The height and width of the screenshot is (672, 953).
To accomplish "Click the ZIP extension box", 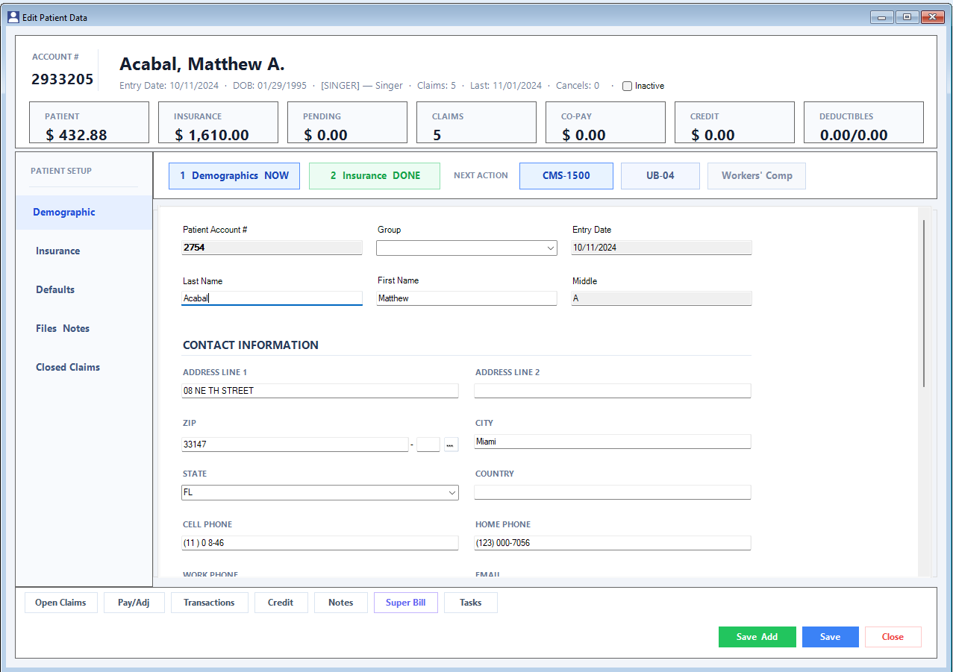I will point(428,445).
